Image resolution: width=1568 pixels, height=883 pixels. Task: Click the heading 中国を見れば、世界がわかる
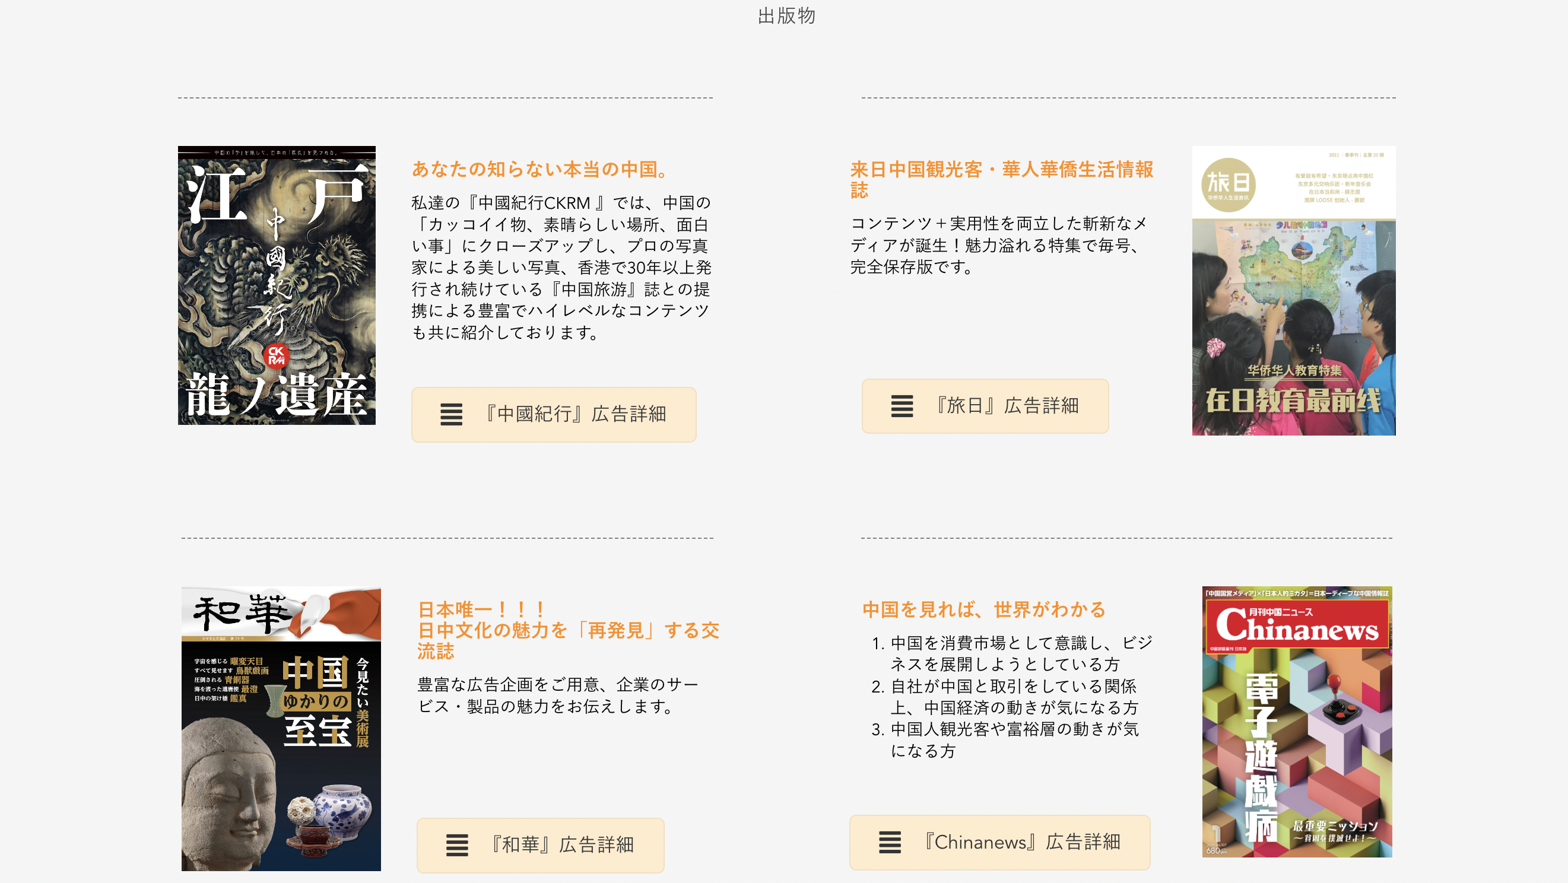tap(983, 610)
